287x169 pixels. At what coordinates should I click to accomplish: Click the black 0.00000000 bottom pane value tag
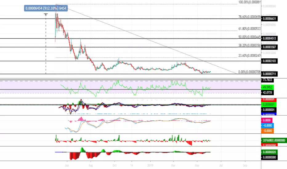269,157
